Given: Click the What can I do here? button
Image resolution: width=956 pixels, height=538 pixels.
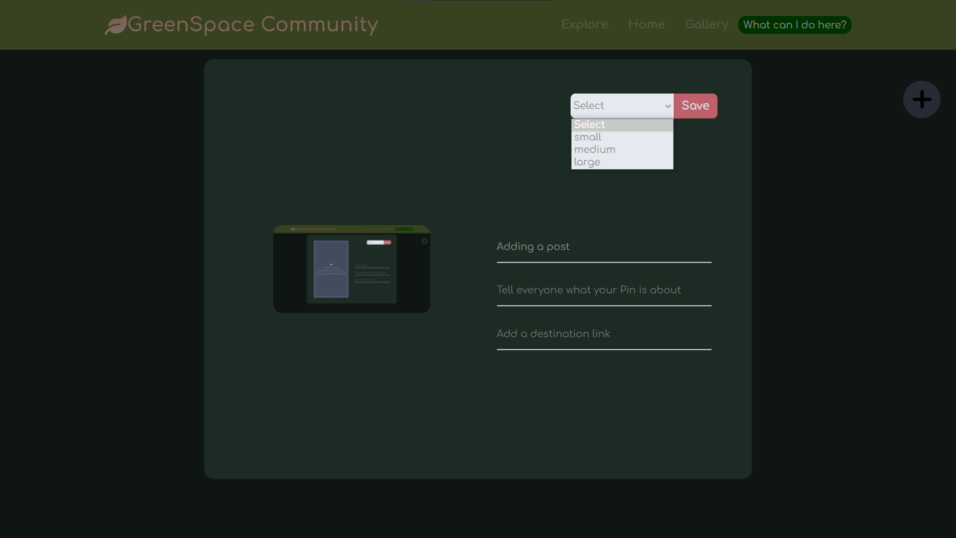Looking at the screenshot, I should [x=794, y=25].
